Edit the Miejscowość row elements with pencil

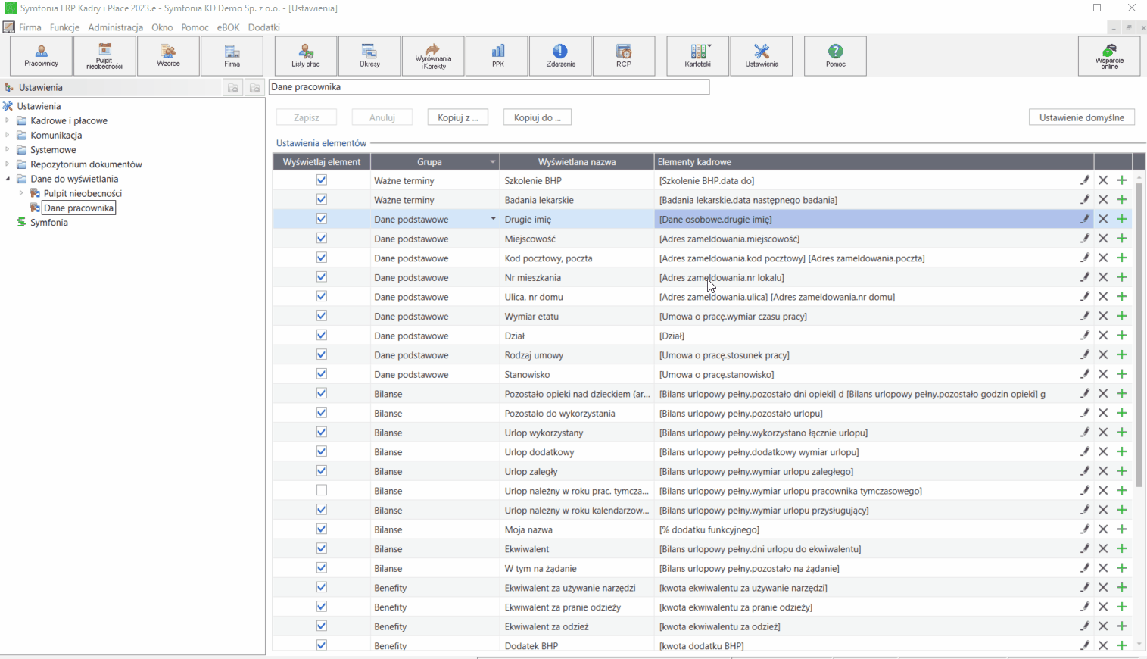coord(1085,239)
